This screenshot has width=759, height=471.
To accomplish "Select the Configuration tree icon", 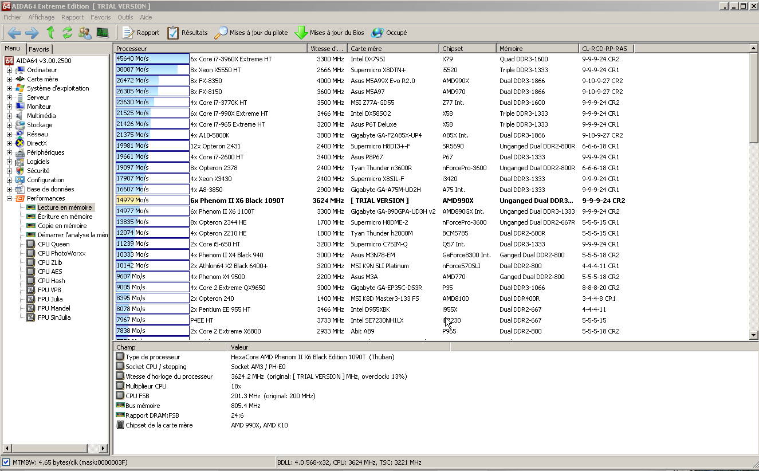I will coord(20,180).
